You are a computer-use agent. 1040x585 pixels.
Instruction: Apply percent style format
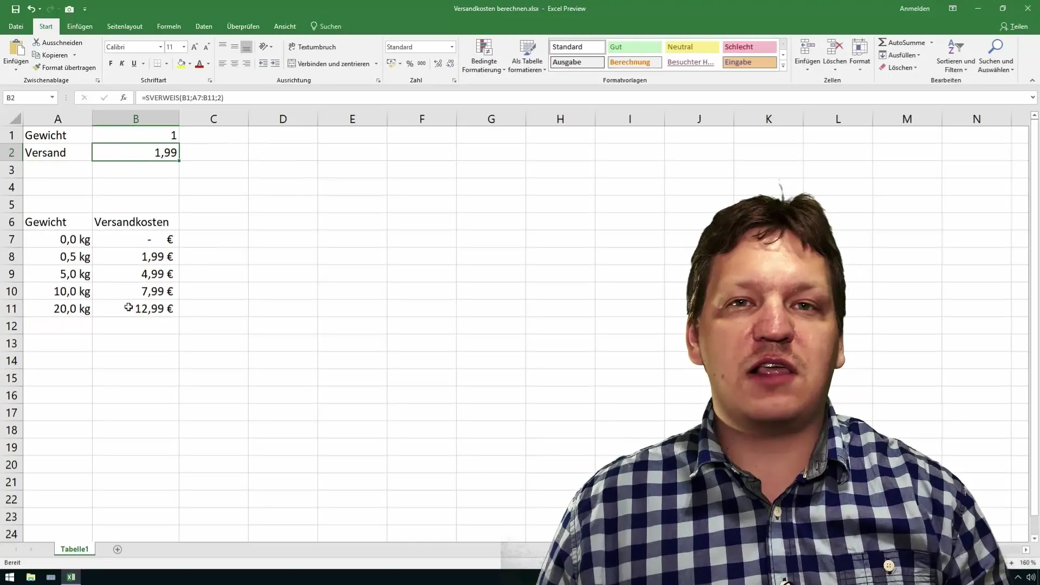click(410, 63)
